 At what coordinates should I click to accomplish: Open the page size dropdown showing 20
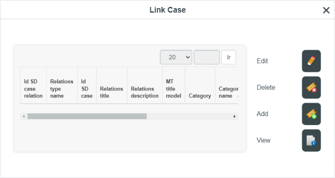coord(176,57)
